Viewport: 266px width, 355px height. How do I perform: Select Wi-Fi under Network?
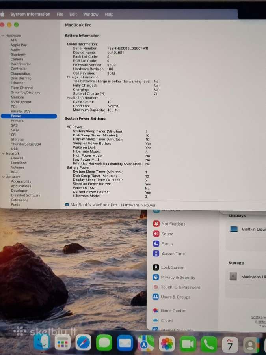click(15, 172)
